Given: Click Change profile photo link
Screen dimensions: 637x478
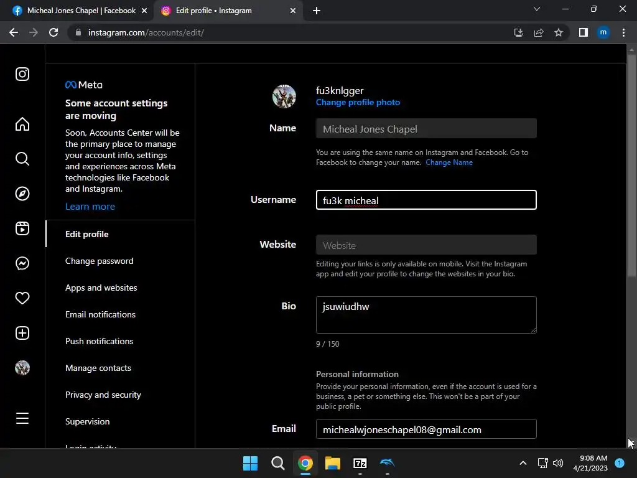Looking at the screenshot, I should point(358,103).
